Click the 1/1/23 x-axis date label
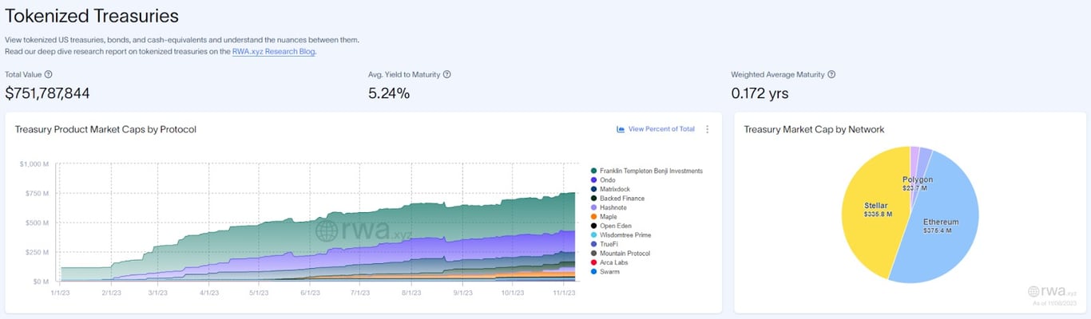 (59, 293)
